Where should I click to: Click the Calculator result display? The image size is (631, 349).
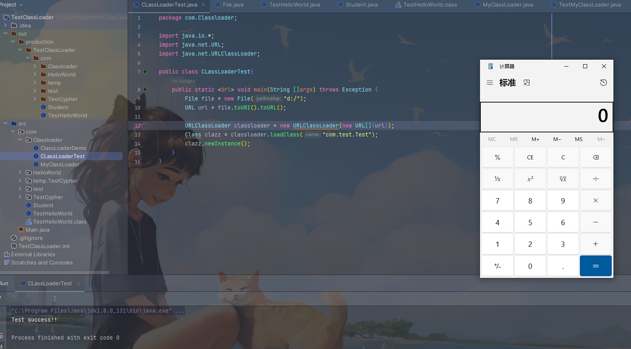547,117
